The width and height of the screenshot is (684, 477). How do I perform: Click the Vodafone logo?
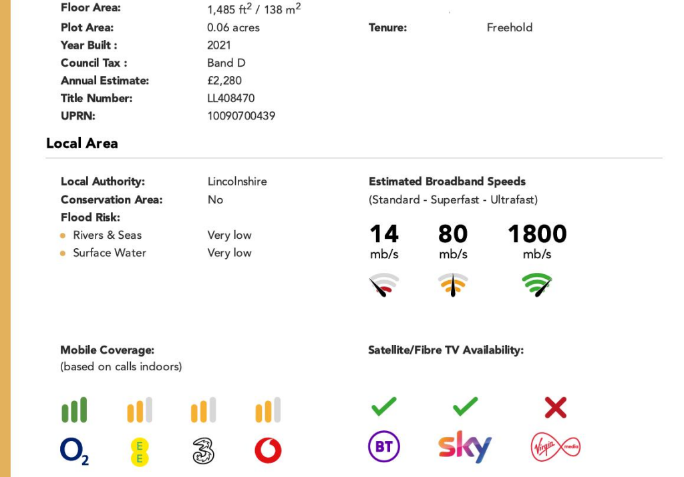[268, 452]
